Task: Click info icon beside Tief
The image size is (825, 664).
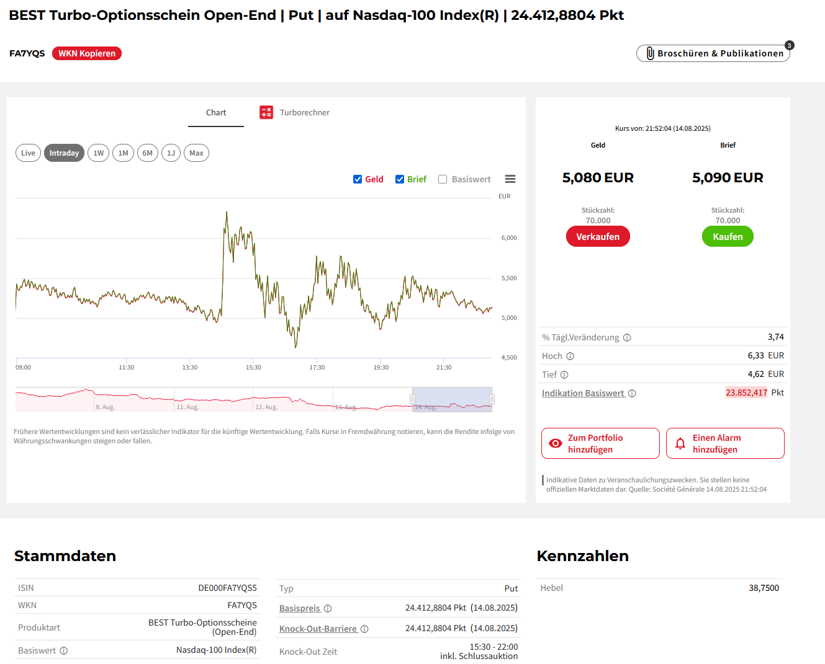Action: point(564,375)
